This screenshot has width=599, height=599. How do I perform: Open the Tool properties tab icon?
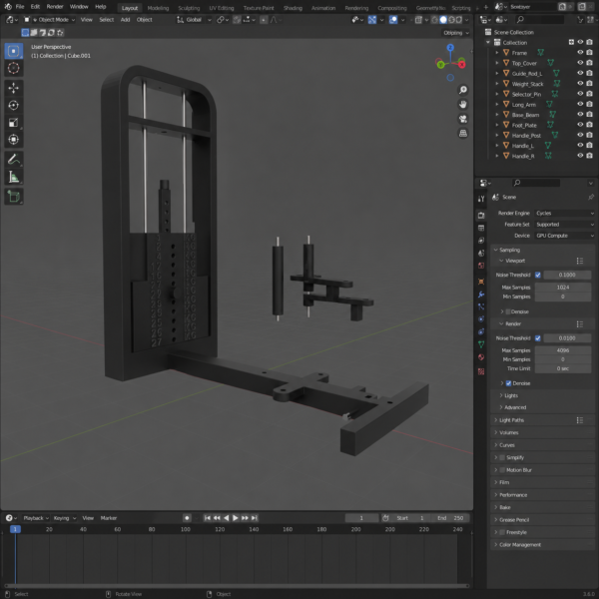click(x=481, y=199)
